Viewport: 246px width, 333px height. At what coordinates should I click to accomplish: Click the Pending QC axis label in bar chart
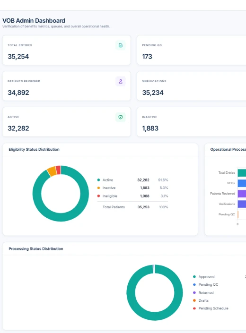point(227,214)
